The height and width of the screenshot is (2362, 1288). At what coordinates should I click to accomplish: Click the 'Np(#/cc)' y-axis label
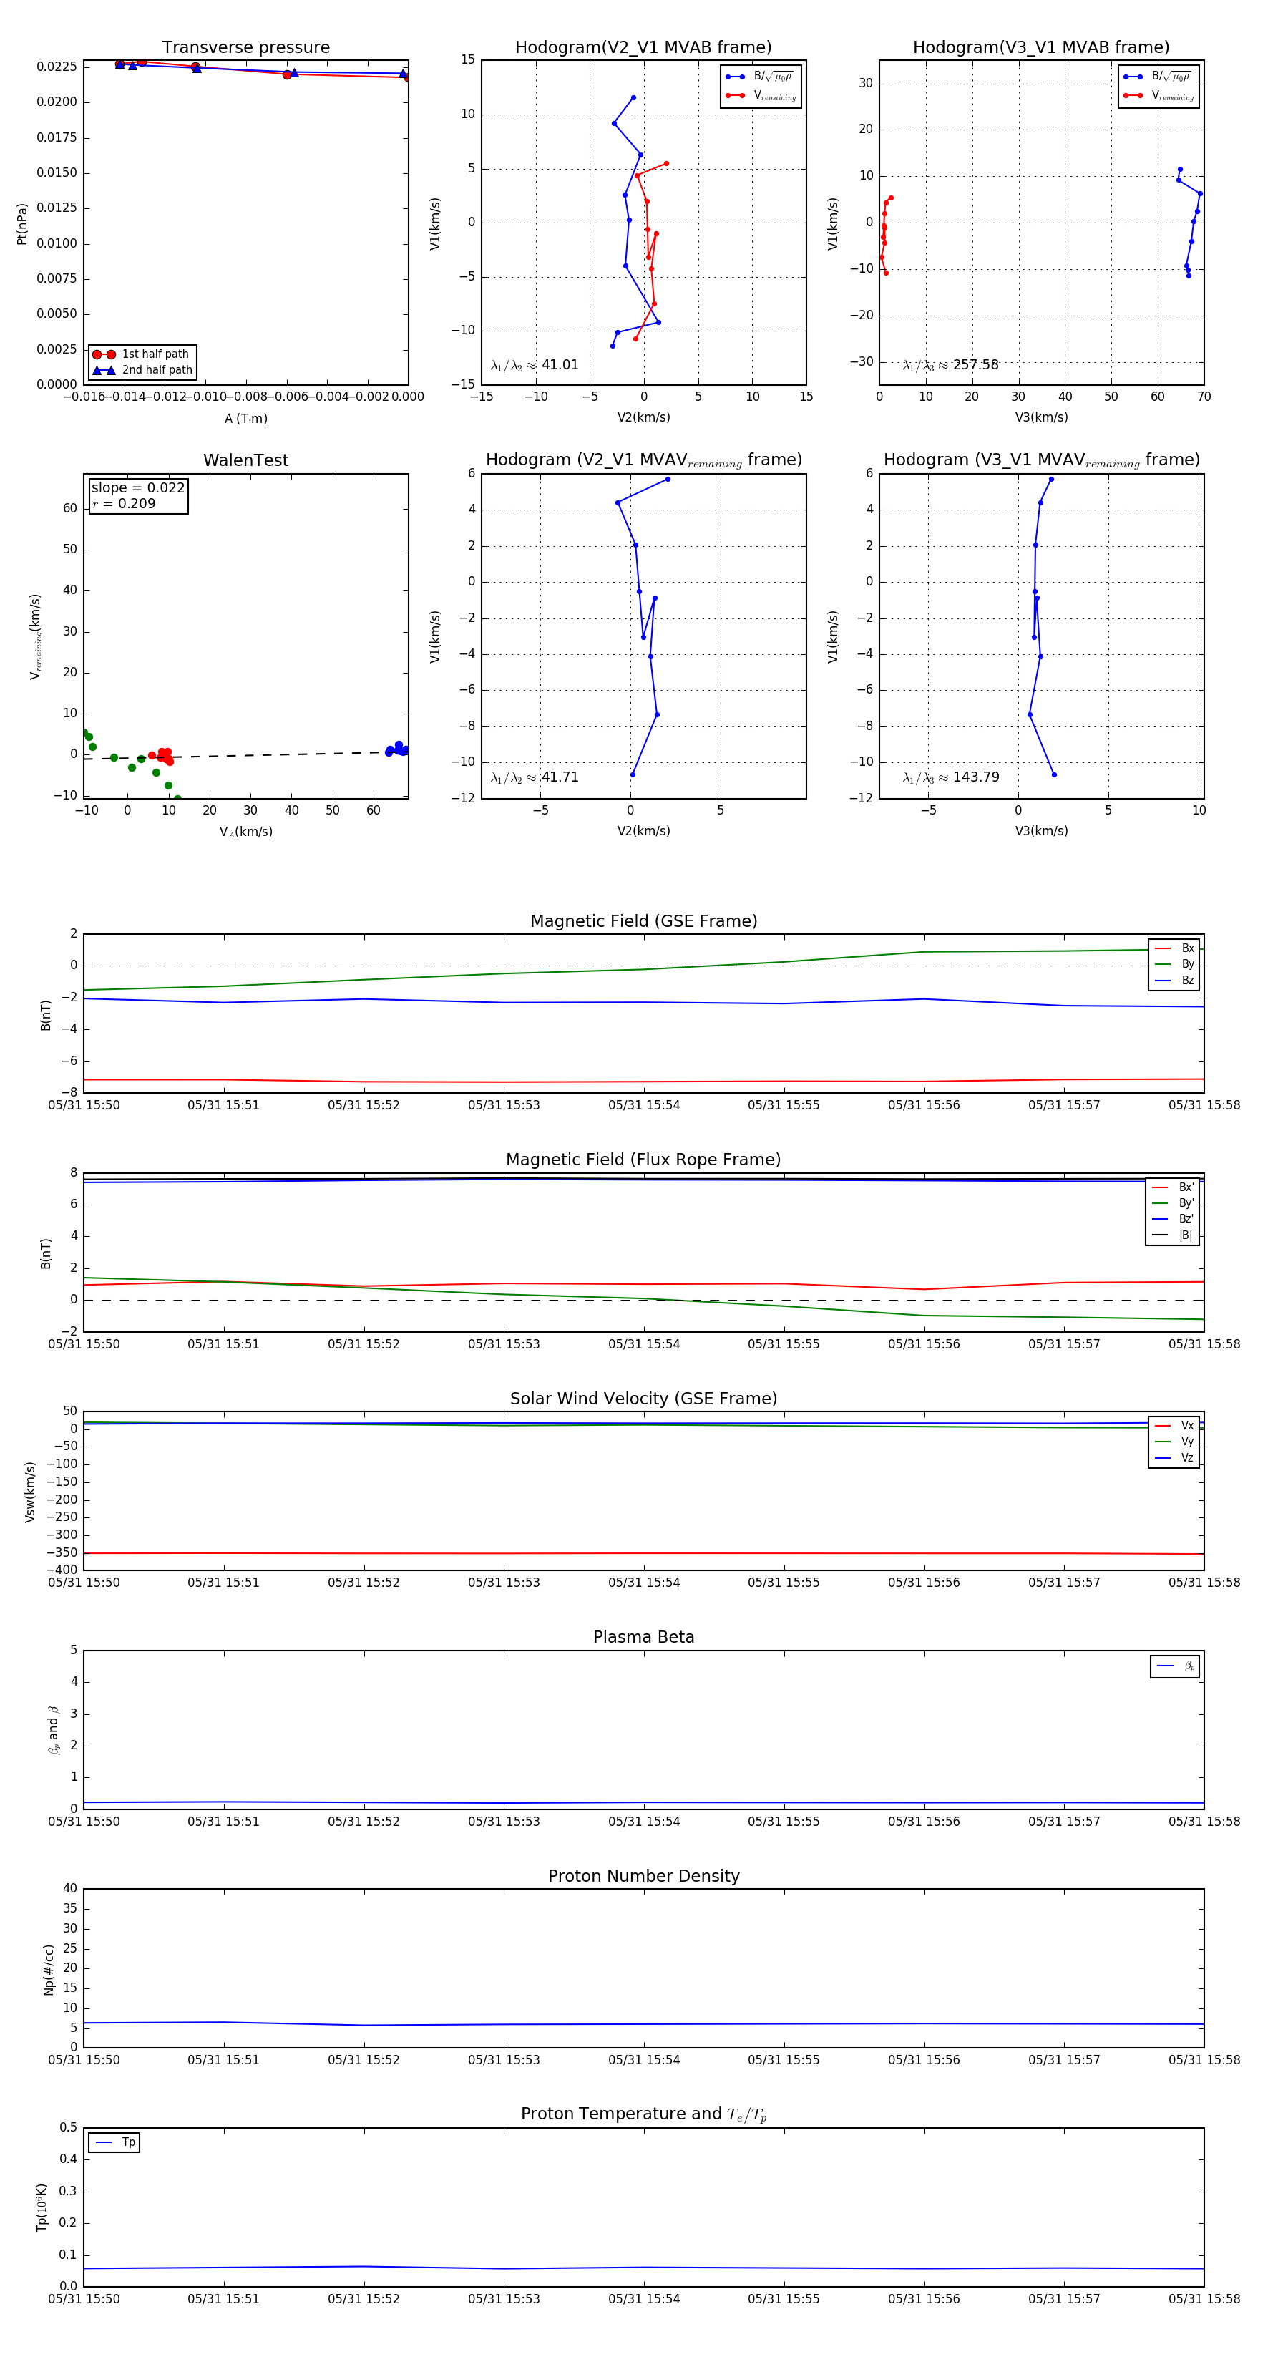click(x=49, y=1970)
